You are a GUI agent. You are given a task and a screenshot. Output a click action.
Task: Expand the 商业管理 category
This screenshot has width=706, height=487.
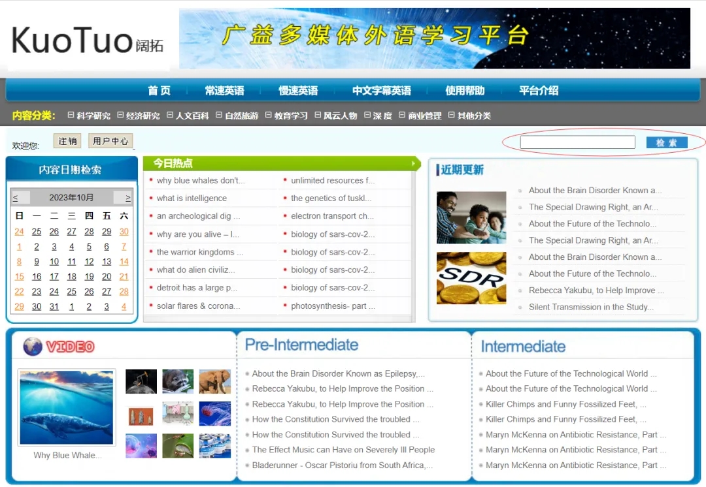(x=420, y=116)
